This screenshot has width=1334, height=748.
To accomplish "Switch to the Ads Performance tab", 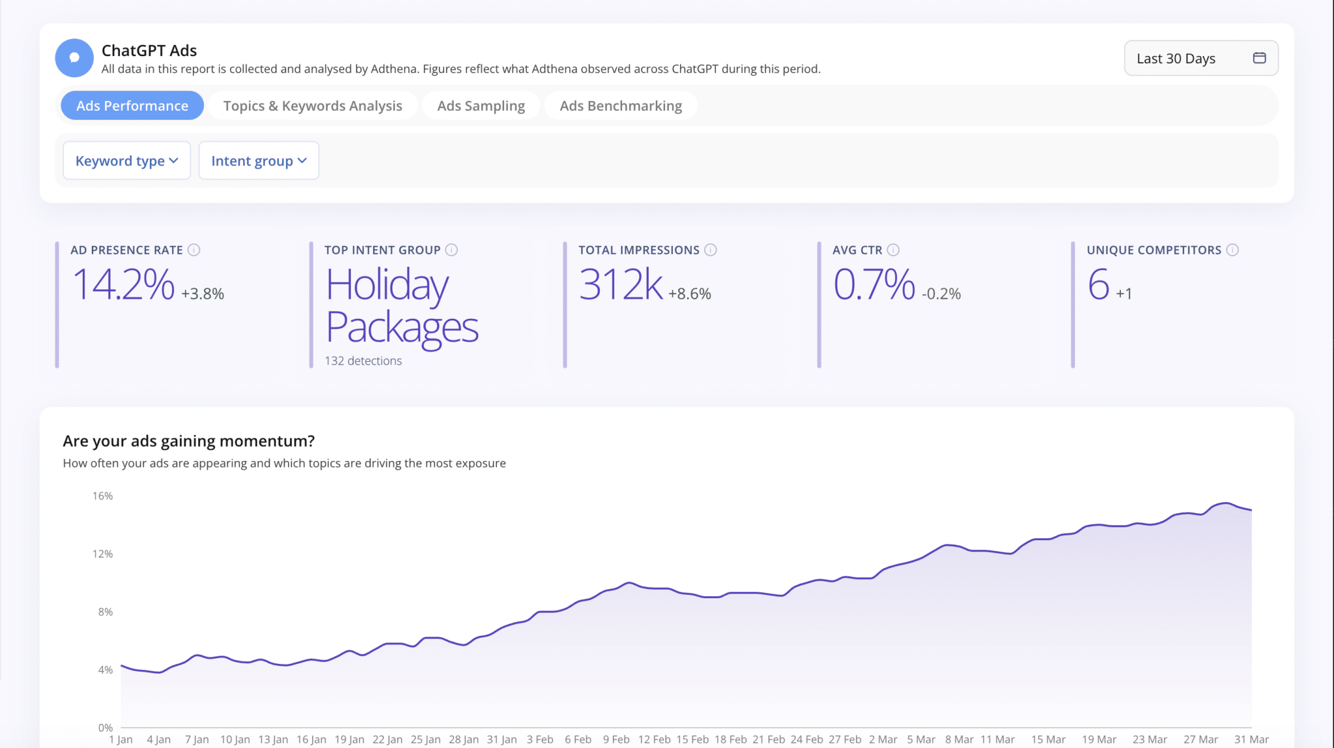I will click(132, 105).
